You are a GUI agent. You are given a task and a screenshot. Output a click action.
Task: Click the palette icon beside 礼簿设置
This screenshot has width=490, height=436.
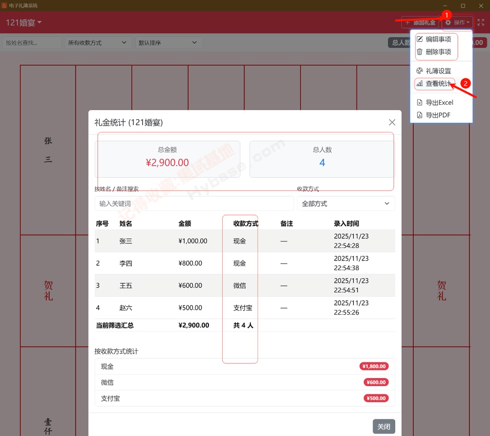coord(420,71)
